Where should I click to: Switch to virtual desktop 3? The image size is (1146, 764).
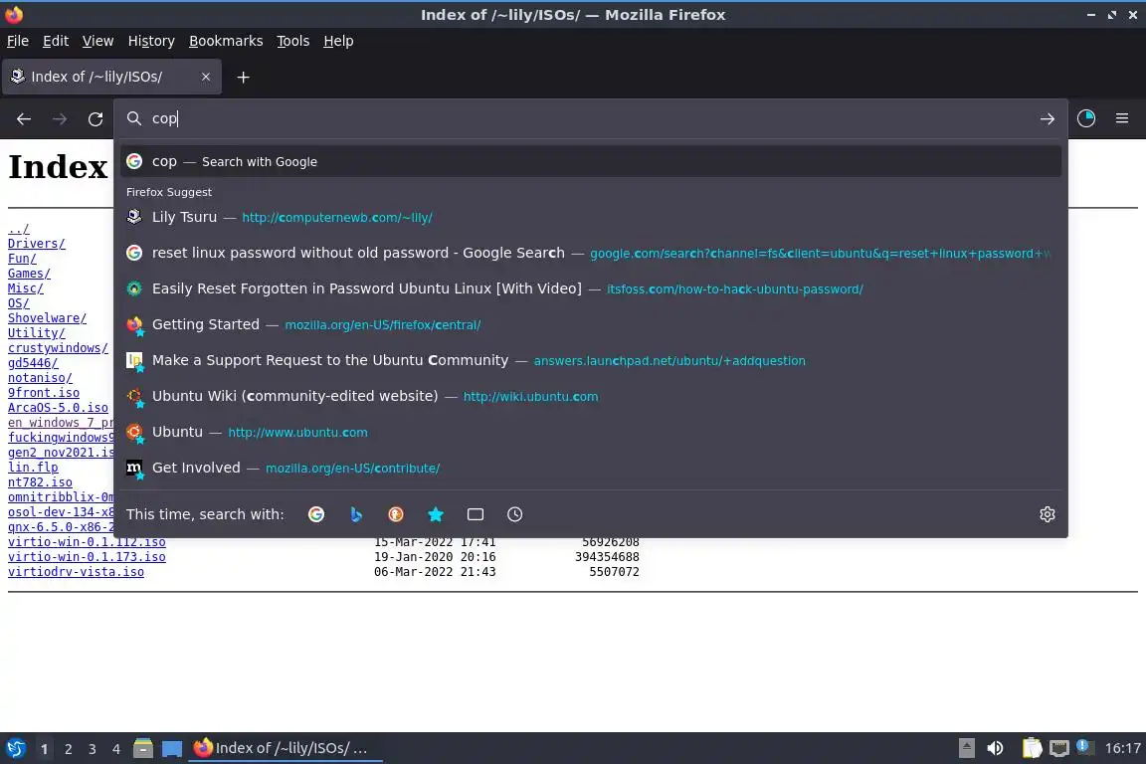coord(93,749)
